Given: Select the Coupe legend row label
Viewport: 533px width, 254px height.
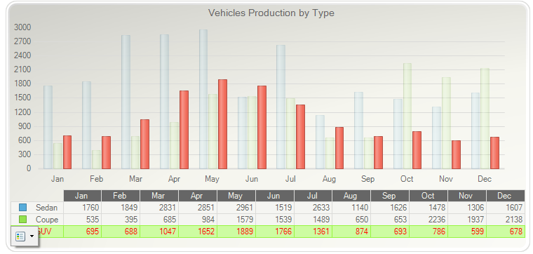Looking at the screenshot, I should click(47, 220).
